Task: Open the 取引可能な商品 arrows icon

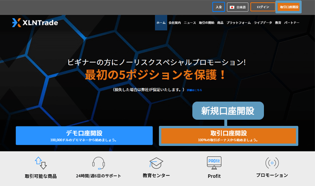Action: pyautogui.click(x=41, y=163)
